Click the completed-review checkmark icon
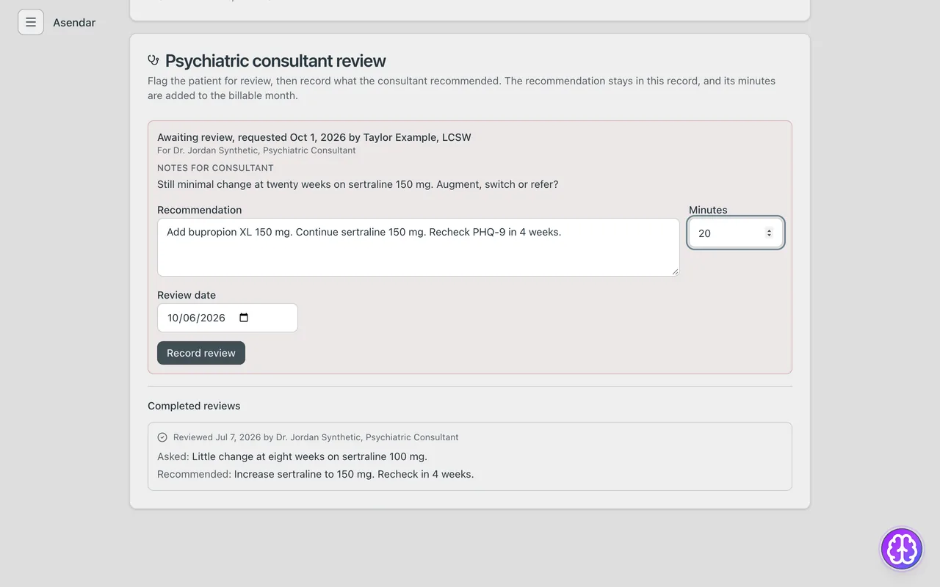This screenshot has width=940, height=587. (162, 437)
